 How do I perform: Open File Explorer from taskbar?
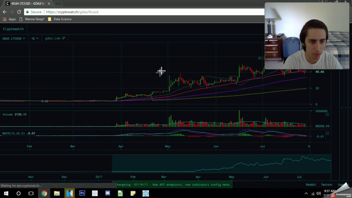pyautogui.click(x=57, y=193)
